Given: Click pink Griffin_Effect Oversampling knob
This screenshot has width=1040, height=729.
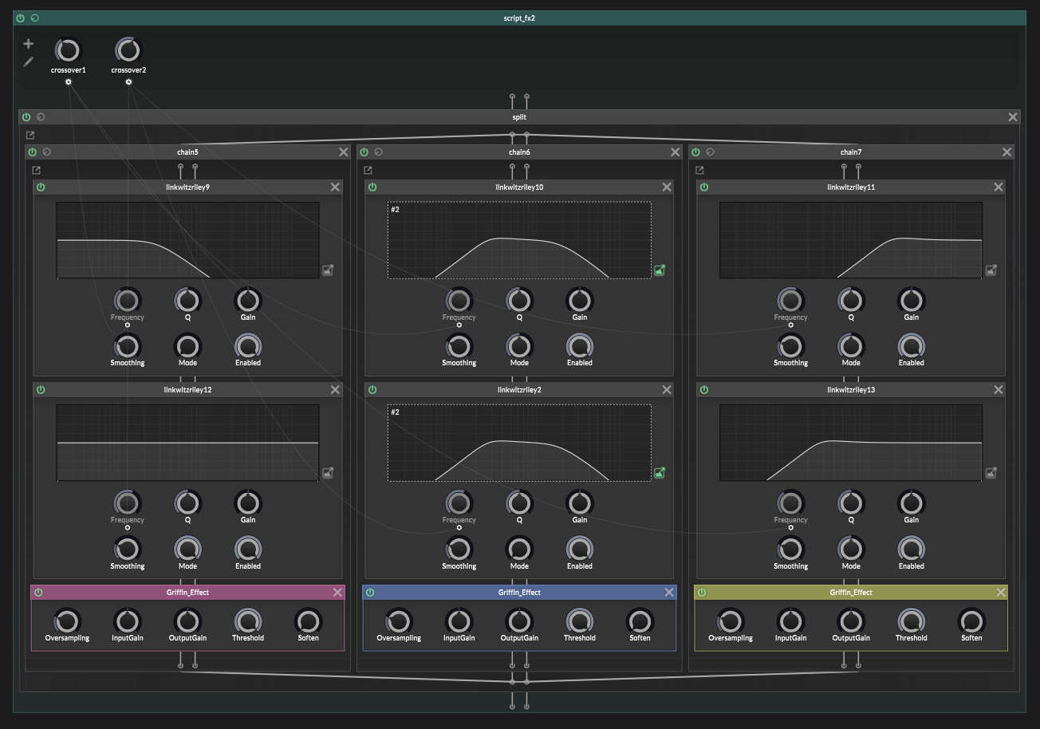Looking at the screenshot, I should point(67,621).
